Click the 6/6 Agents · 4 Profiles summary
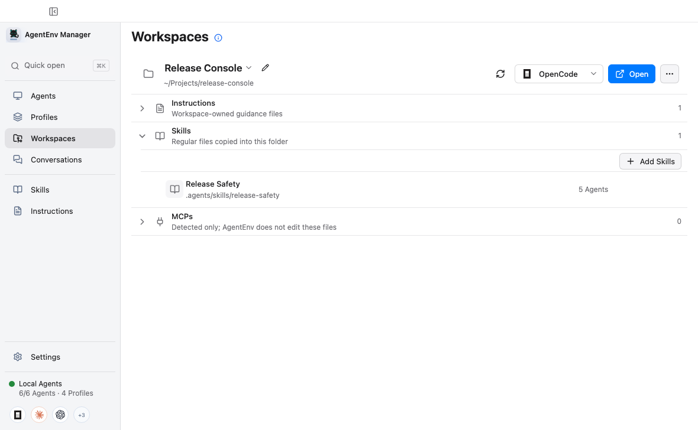Screen dimensions: 698x430 click(x=56, y=393)
